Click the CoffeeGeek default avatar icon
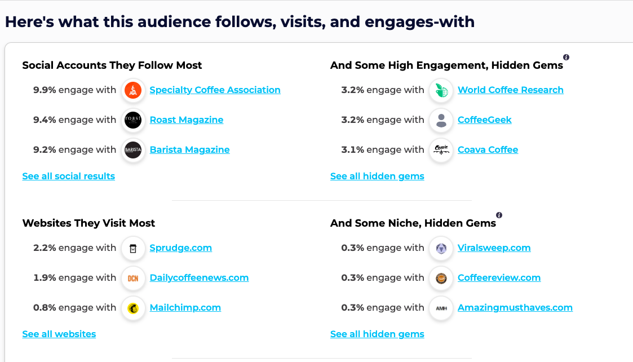 pos(441,120)
